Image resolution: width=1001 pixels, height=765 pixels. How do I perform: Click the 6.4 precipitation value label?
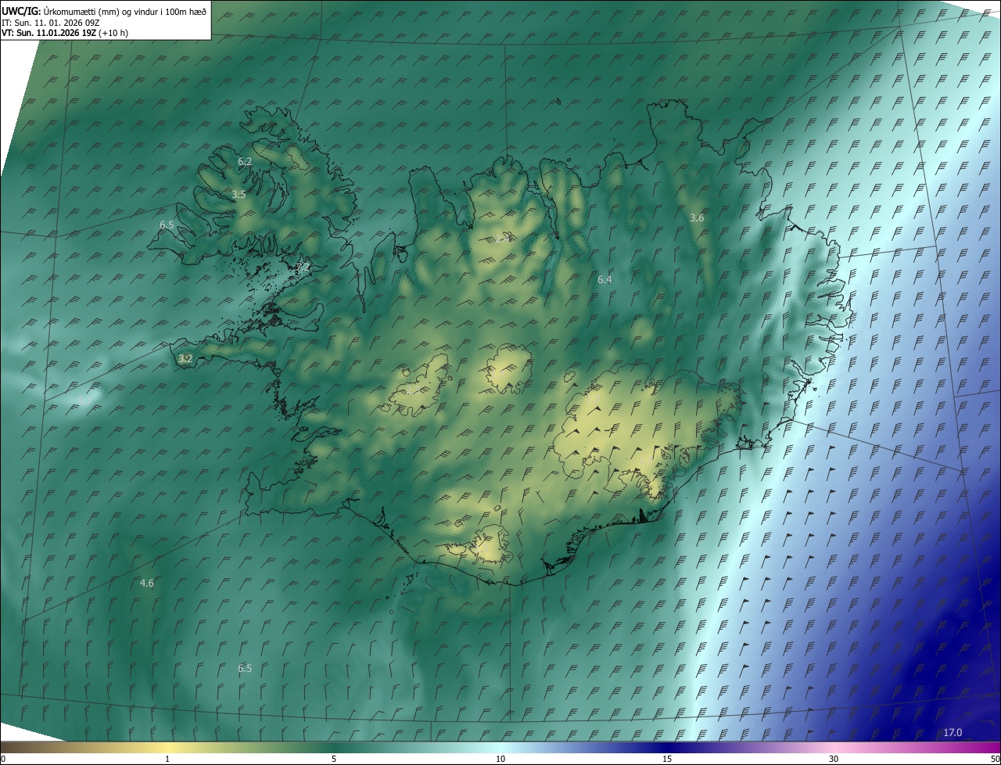pyautogui.click(x=605, y=280)
